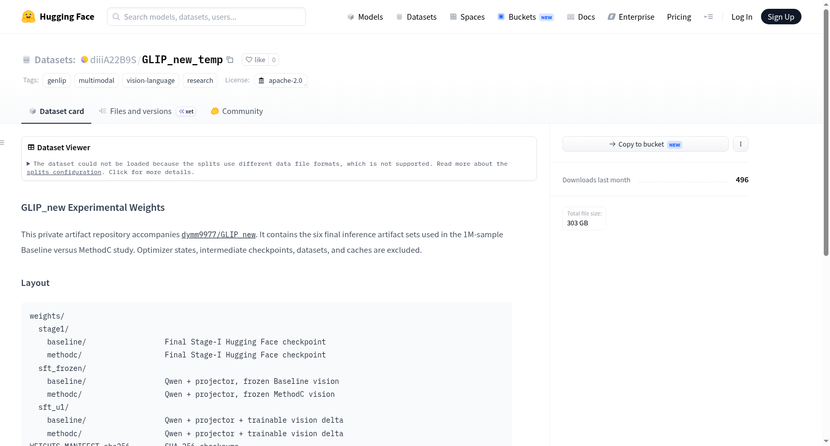Click the GLIP_new Experimental Weights heading
This screenshot has height=446, width=830.
[x=93, y=208]
